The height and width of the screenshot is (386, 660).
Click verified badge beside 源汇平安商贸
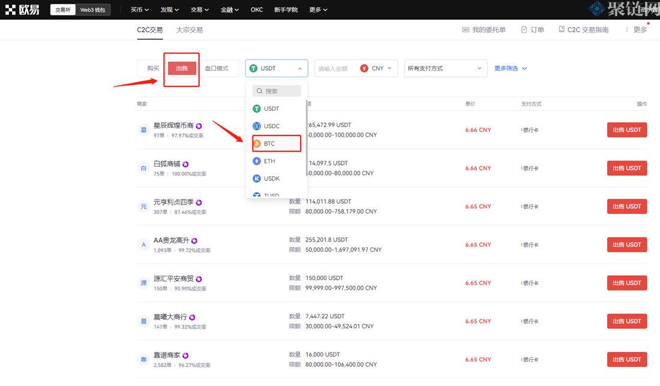coord(199,279)
